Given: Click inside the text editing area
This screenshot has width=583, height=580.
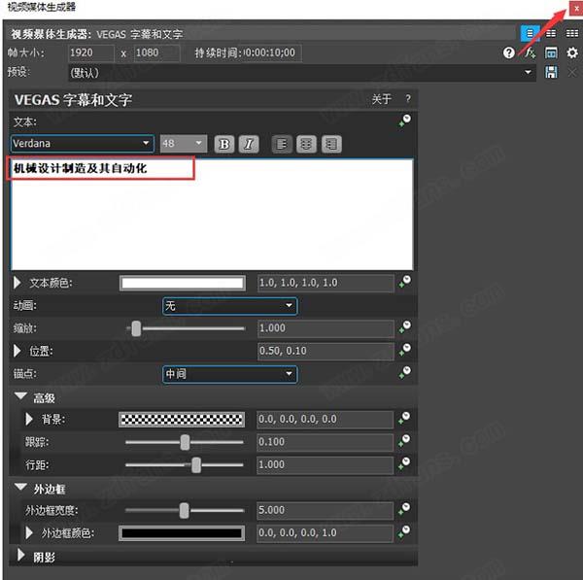Looking at the screenshot, I should (212, 215).
